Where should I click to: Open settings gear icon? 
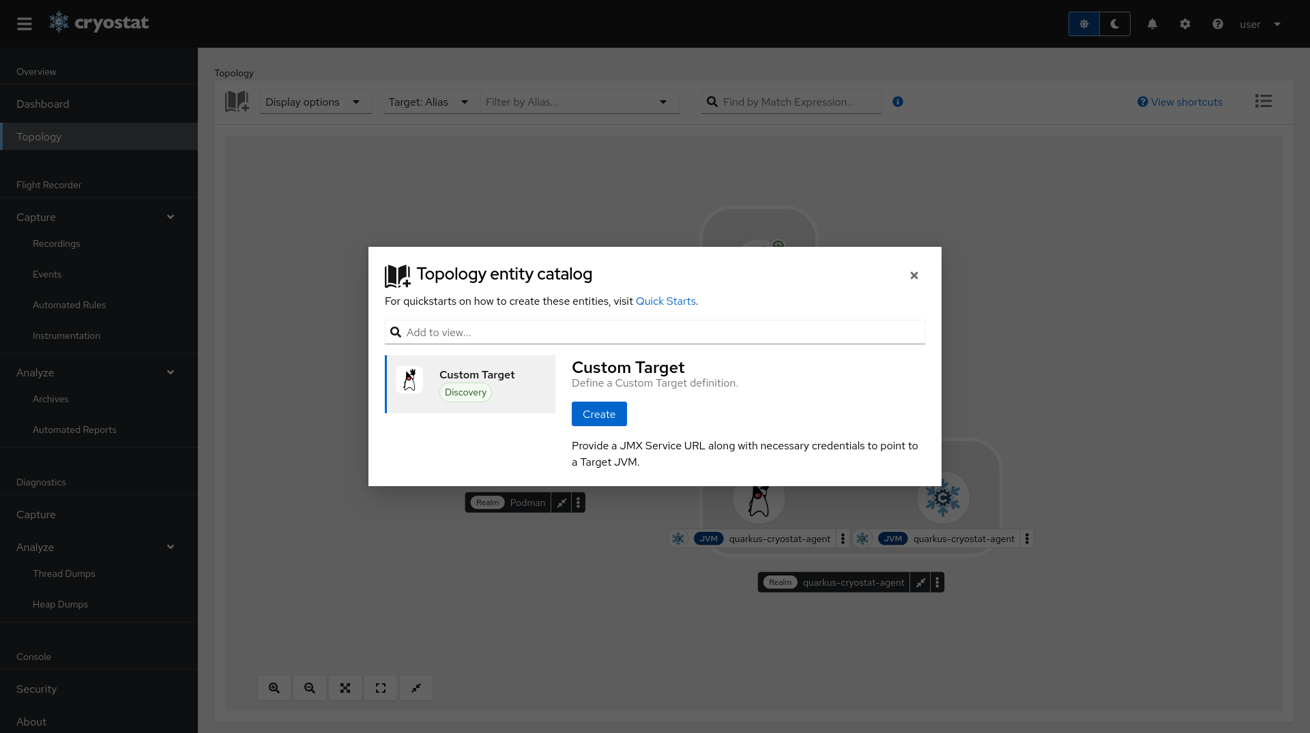(1185, 24)
